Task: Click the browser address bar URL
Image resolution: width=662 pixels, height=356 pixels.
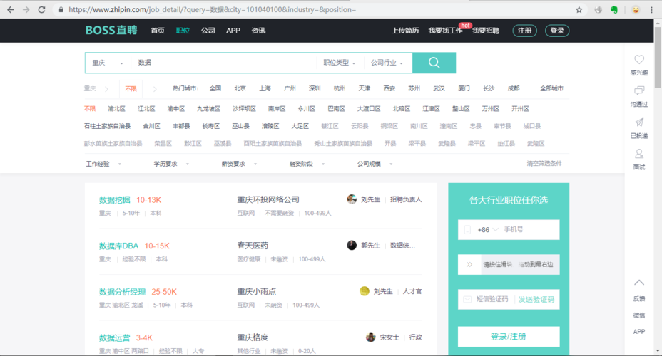Action: tap(212, 9)
